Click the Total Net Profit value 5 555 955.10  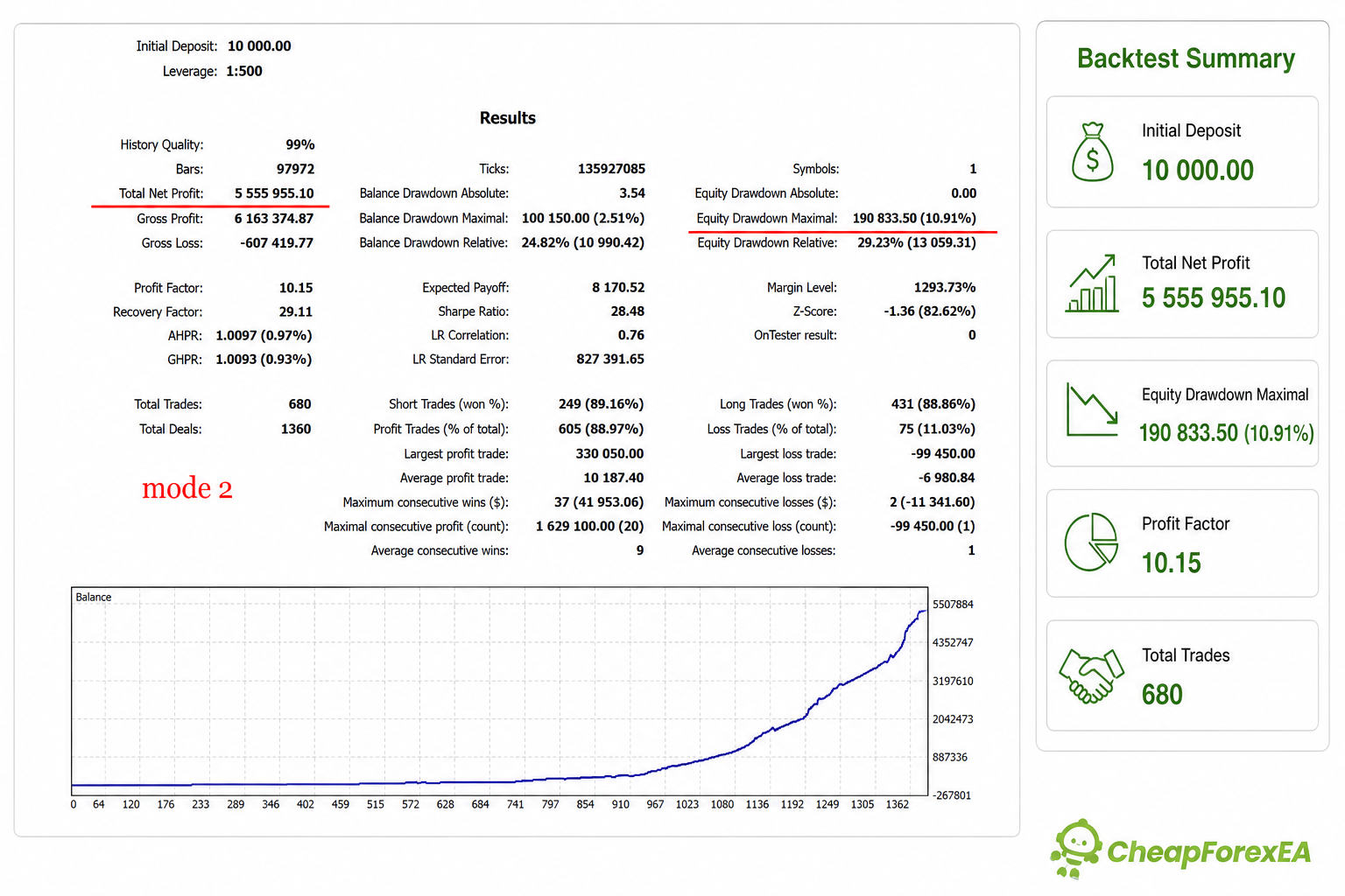click(x=274, y=193)
